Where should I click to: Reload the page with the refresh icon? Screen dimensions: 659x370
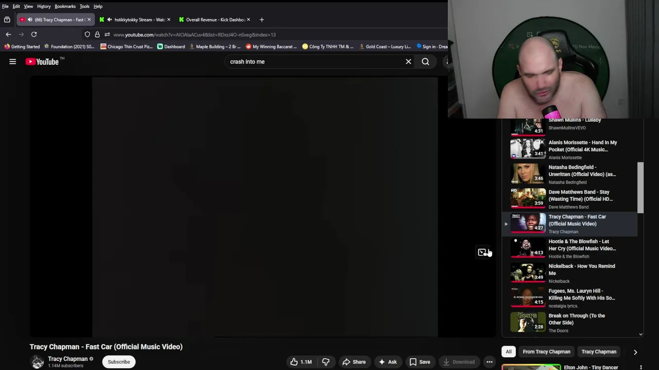[x=34, y=34]
